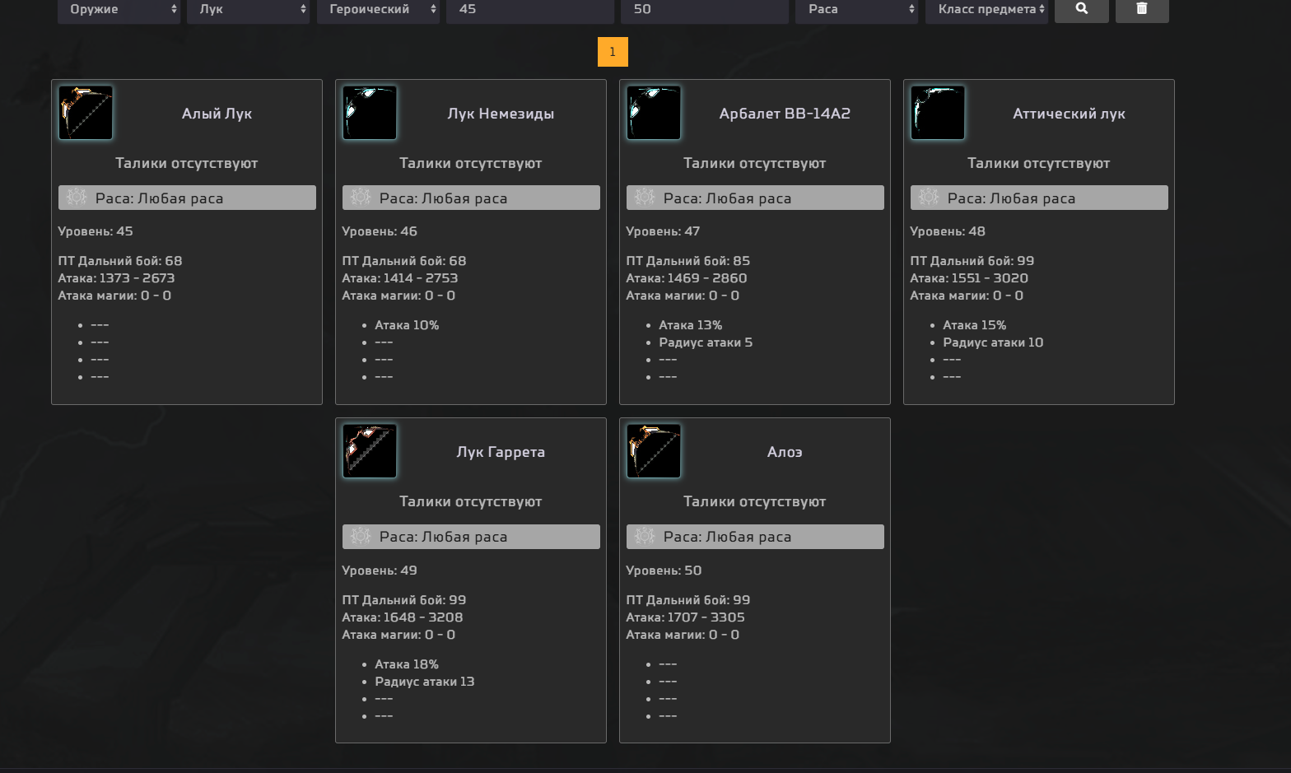
Task: Expand the Оружие category dropdown
Action: tap(119, 10)
